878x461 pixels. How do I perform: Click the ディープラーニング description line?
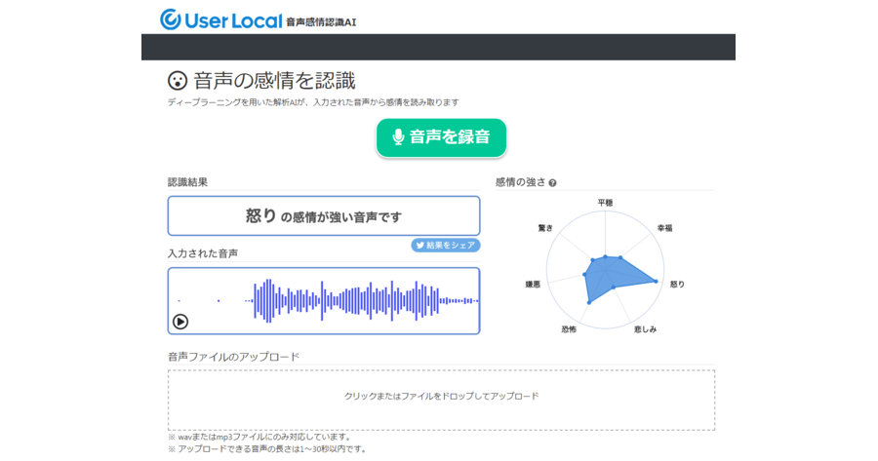tap(313, 102)
